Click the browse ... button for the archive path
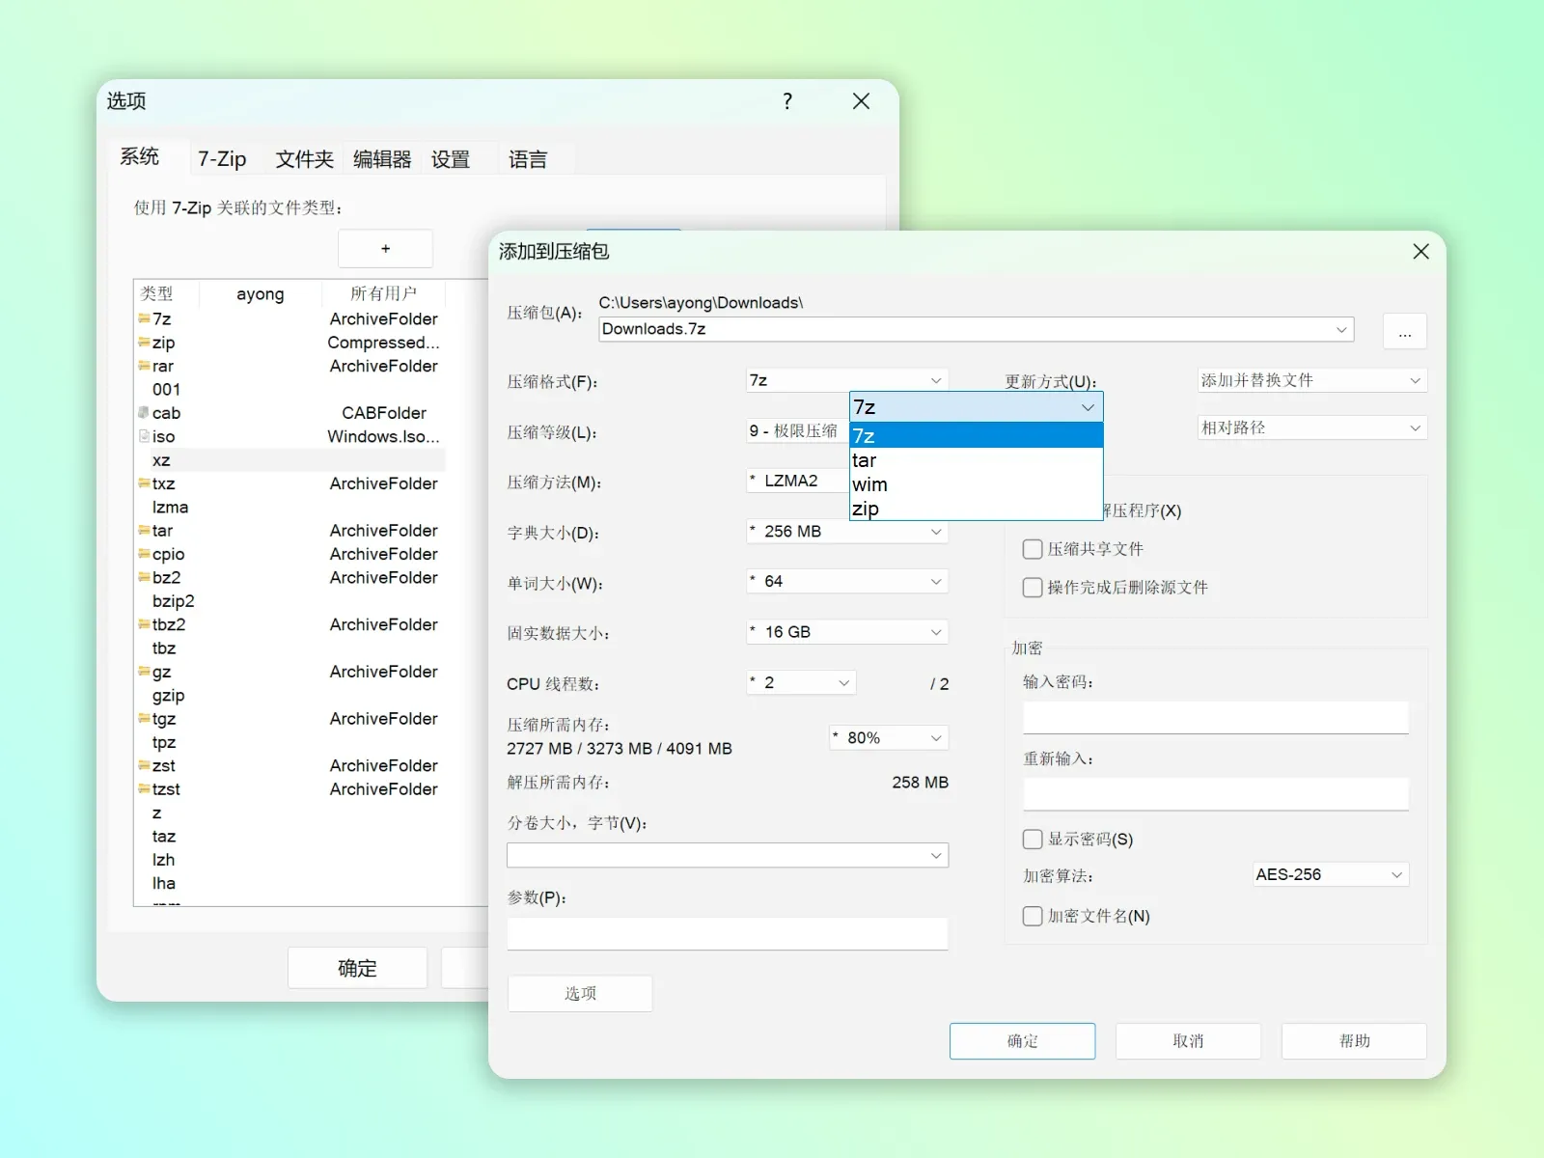This screenshot has height=1158, width=1544. click(x=1405, y=331)
